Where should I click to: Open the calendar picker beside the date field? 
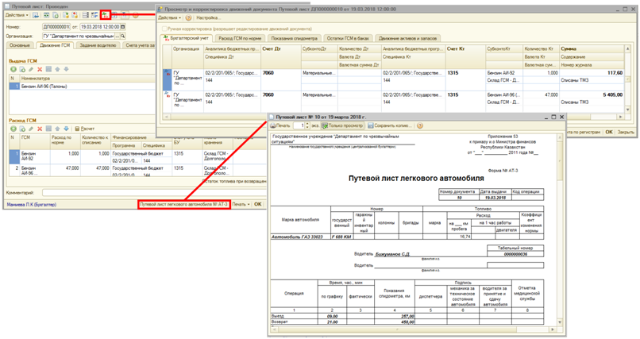(x=123, y=26)
